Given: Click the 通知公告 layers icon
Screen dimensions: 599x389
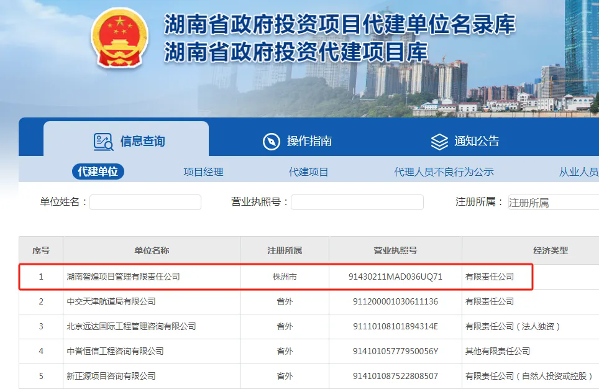Looking at the screenshot, I should (439, 142).
